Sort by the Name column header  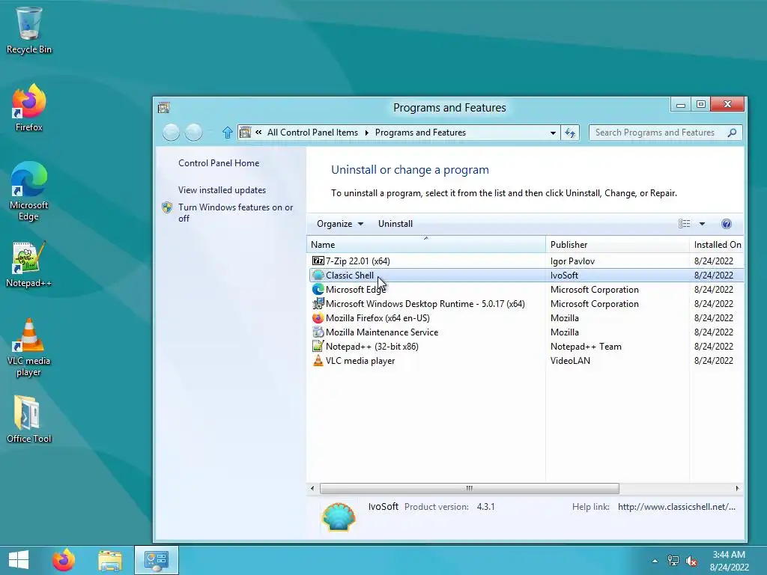tap(425, 244)
